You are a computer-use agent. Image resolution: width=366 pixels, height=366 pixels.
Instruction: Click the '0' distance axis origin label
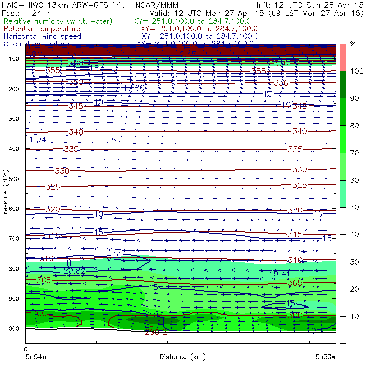[26, 349]
